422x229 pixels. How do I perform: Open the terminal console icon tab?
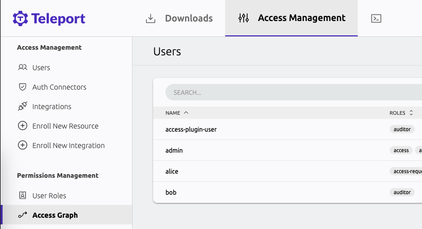click(x=376, y=18)
